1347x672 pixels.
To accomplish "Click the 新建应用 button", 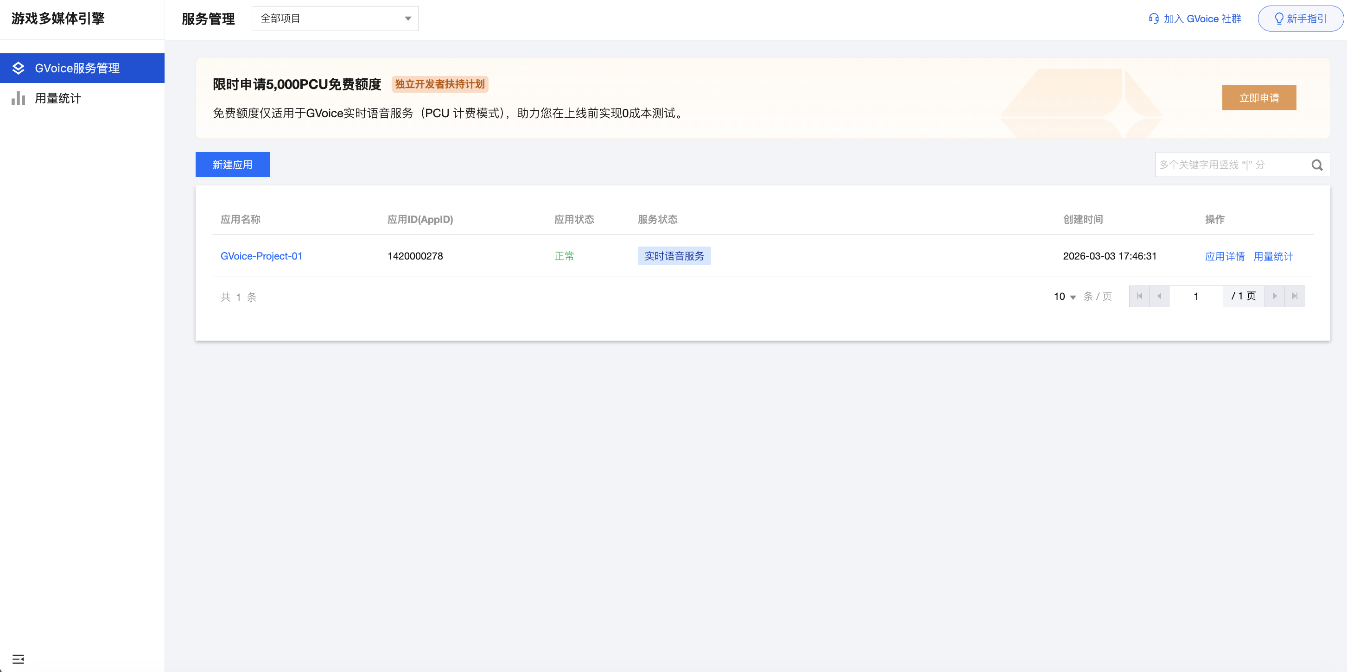I will (232, 165).
